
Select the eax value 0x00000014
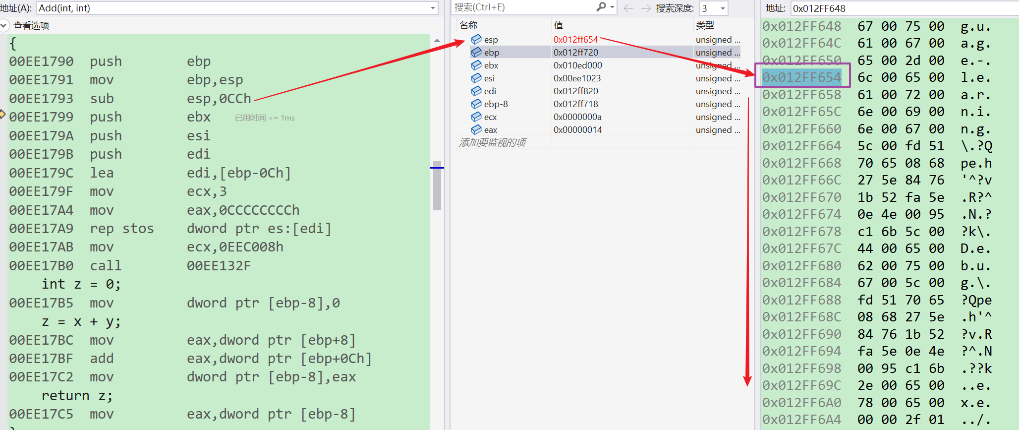click(577, 129)
